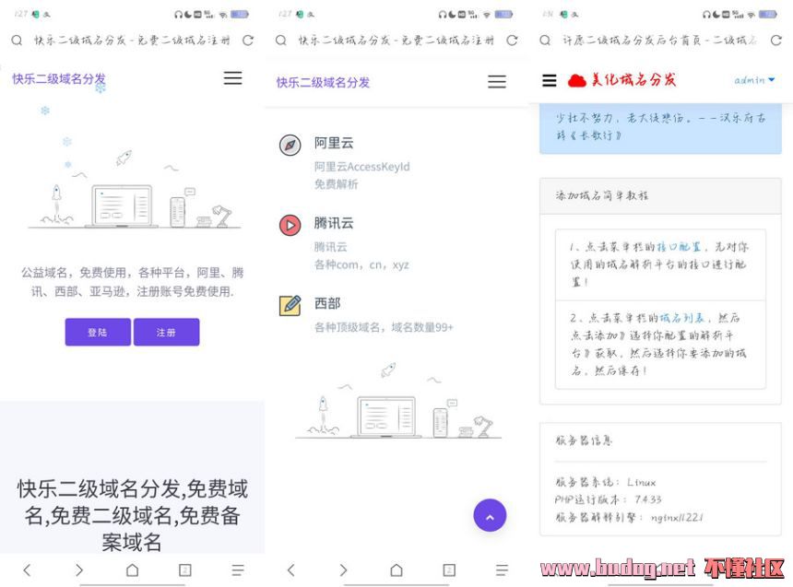Click the 美化域名分发 brand title
This screenshot has width=793, height=587.
point(633,80)
